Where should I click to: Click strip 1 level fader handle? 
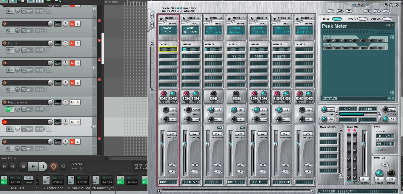(162, 144)
